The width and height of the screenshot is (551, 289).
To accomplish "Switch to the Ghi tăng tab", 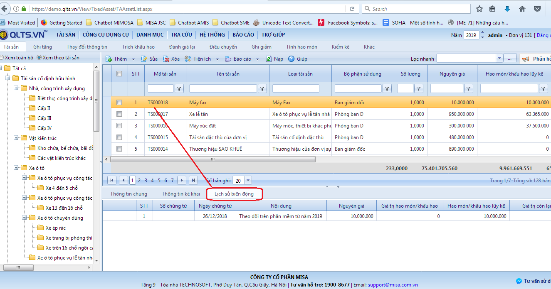I will tap(43, 47).
